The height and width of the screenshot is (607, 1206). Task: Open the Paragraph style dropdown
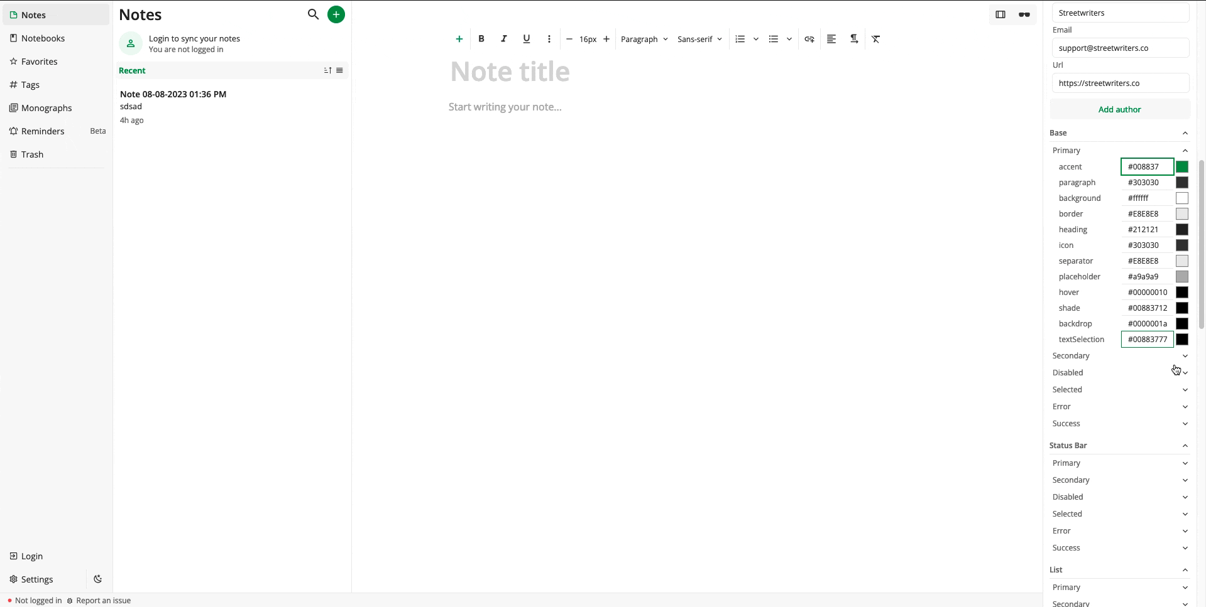click(644, 39)
